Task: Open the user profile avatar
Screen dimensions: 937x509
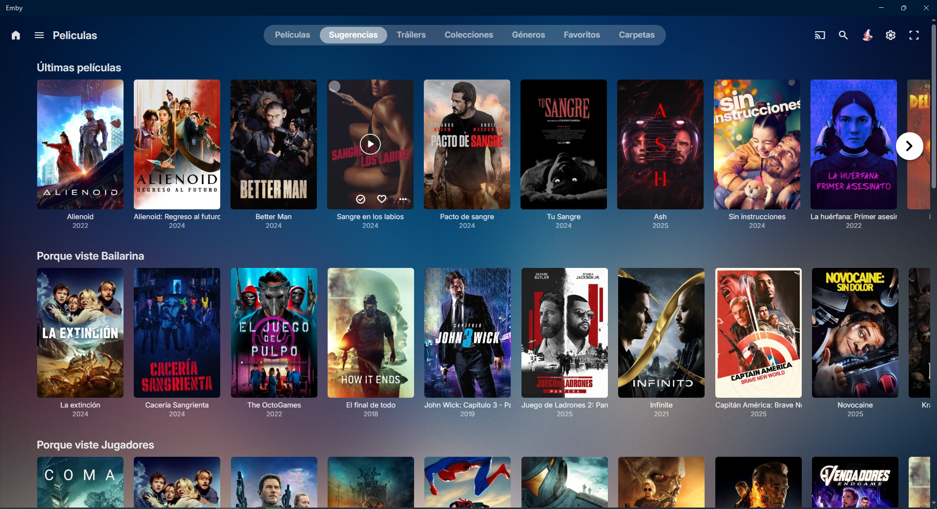Action: click(x=867, y=35)
